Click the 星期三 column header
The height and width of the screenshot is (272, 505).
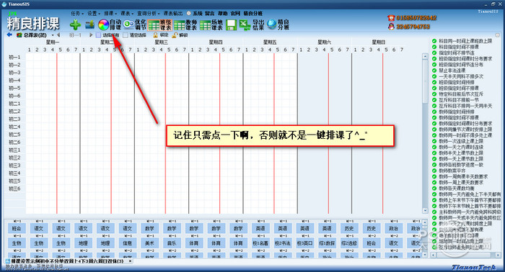(x=162, y=42)
